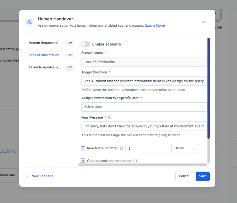Toggle the Enable scenario switch
The width and height of the screenshot is (237, 203).
click(85, 44)
